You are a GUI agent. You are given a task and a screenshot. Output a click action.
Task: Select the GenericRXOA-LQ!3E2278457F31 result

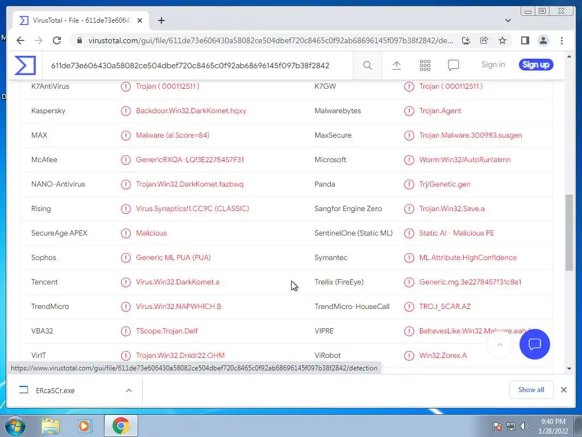coord(190,160)
